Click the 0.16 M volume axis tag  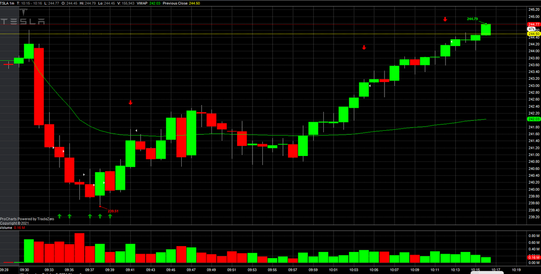tap(533, 257)
